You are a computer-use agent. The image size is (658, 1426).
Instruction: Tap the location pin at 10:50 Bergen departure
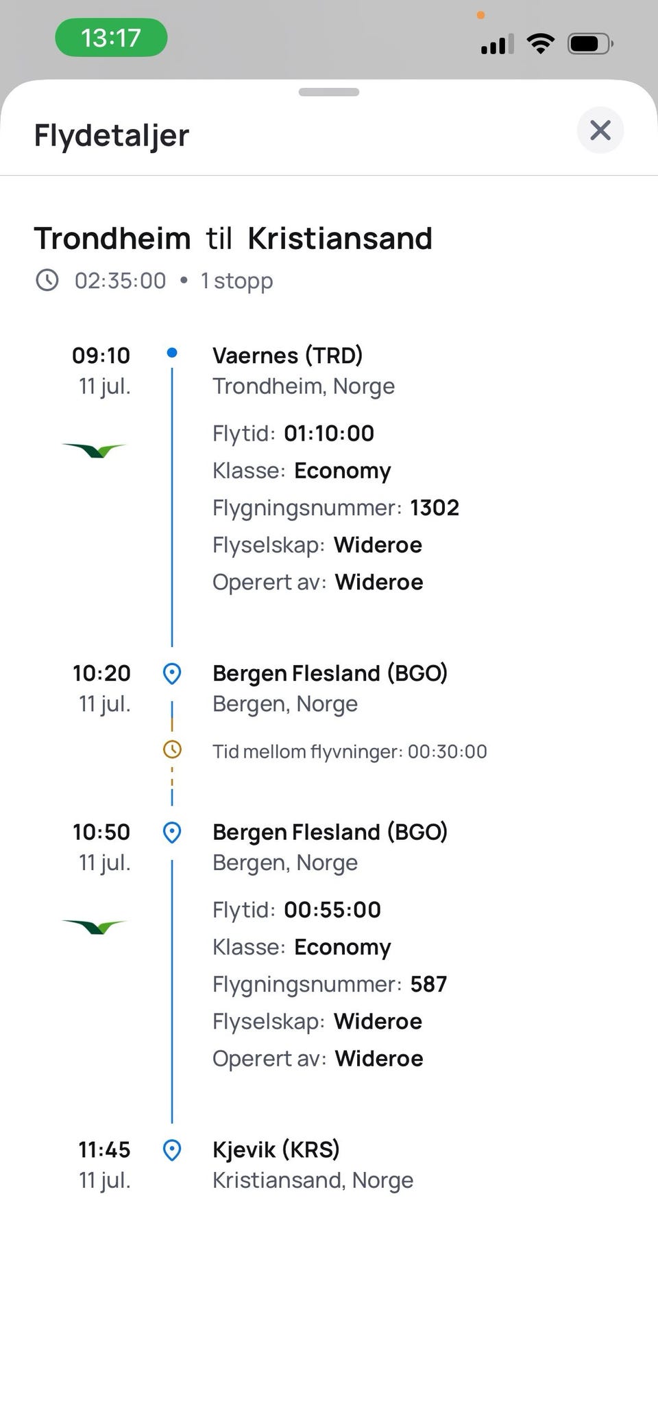tap(172, 832)
